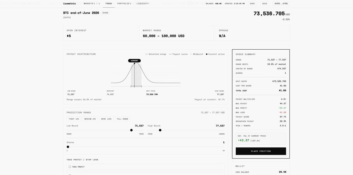Click the Midpoint 74,537 value under chart
The image size is (353, 175).
pyautogui.click(x=110, y=94)
